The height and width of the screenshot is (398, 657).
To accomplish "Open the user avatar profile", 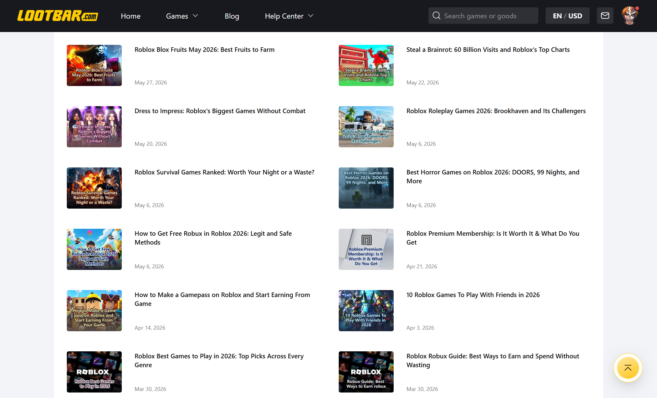I will (x=630, y=16).
